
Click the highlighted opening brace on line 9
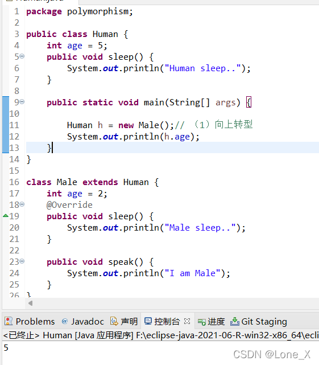tap(249, 102)
